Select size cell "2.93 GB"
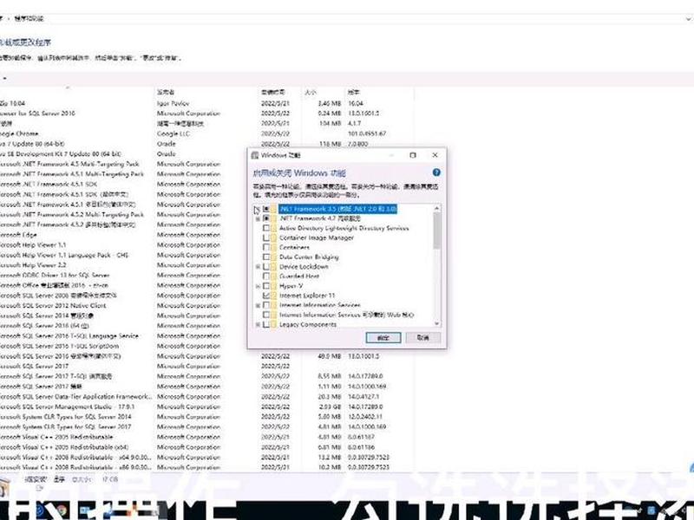Screen dimensions: 694x520 pyautogui.click(x=330, y=406)
